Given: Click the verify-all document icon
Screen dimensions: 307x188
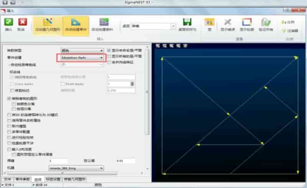Looking at the screenshot, I should pyautogui.click(x=266, y=22).
